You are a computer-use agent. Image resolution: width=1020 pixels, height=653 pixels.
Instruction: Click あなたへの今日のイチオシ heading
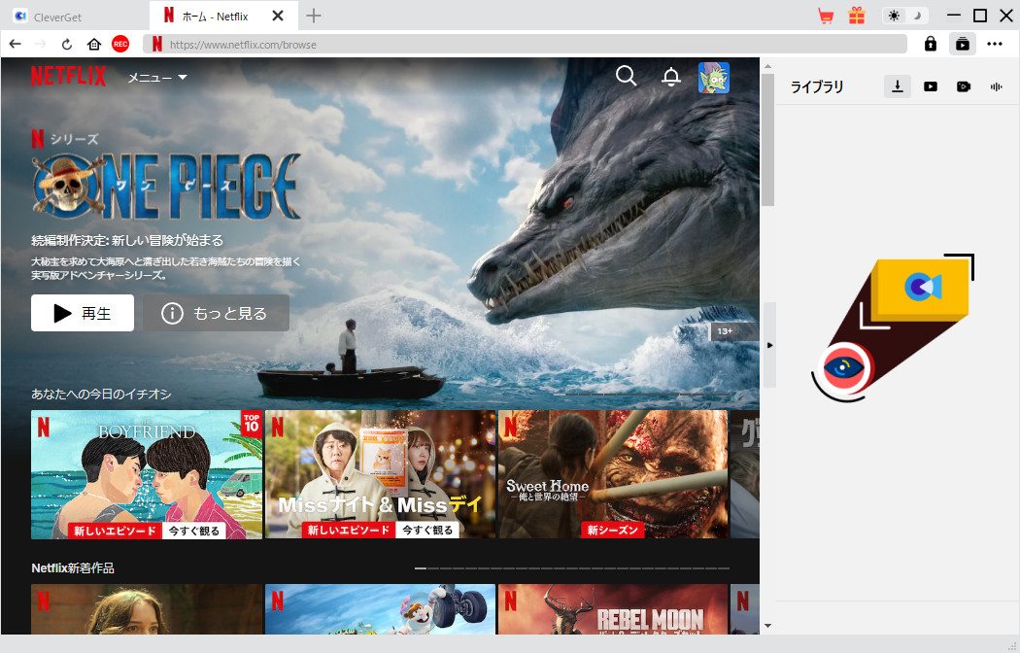click(101, 394)
